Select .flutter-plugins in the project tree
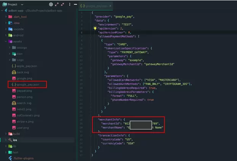 pyautogui.click(x=23, y=158)
